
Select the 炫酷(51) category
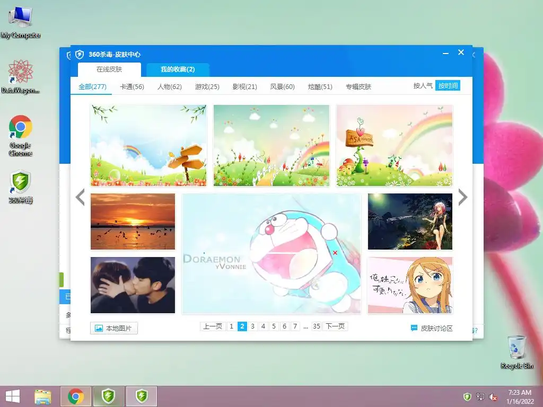(x=320, y=86)
